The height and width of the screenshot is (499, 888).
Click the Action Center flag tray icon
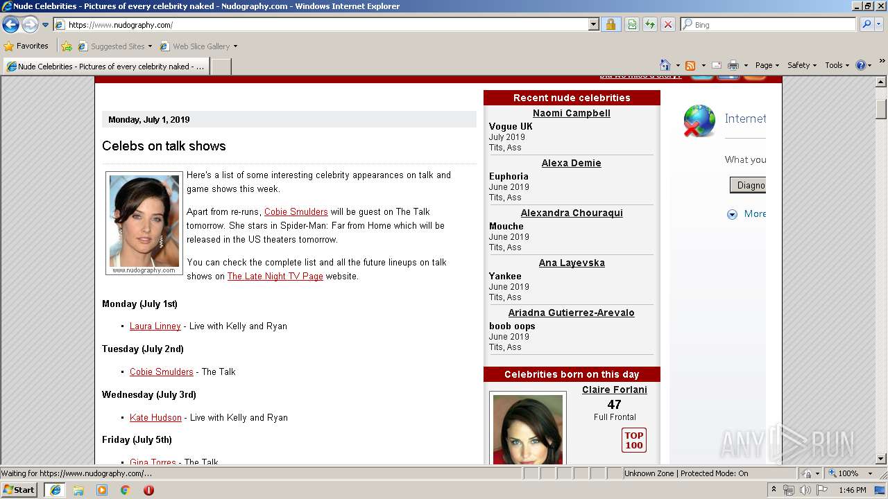coord(821,490)
